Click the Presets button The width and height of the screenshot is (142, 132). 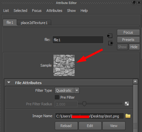click(128, 40)
